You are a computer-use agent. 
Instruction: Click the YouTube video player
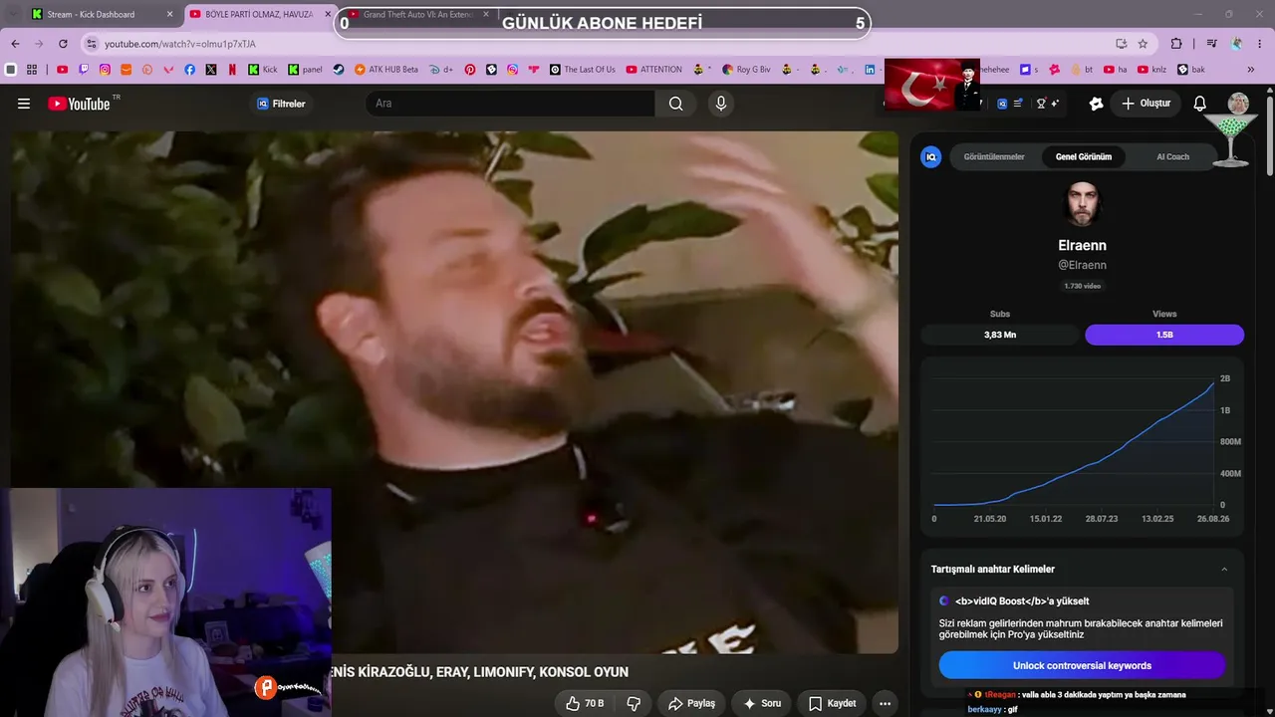(x=454, y=392)
